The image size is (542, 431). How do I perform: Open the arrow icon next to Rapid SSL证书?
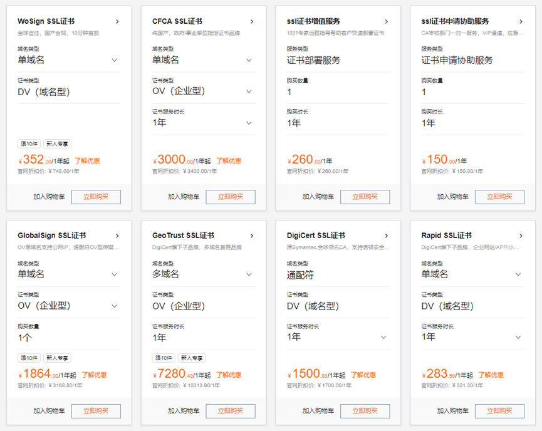pos(521,236)
